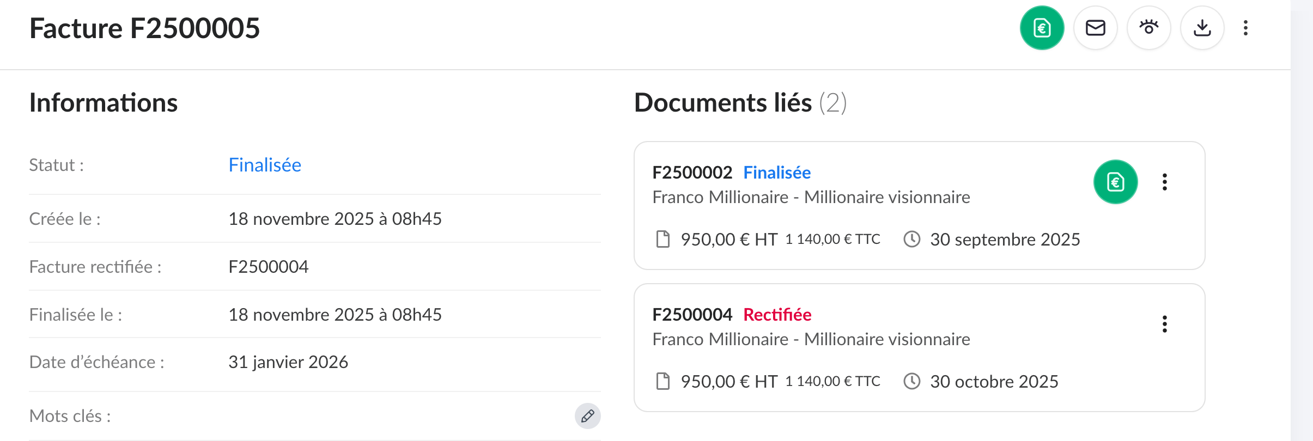Download invoice F2500005
The width and height of the screenshot is (1313, 441).
[x=1202, y=28]
